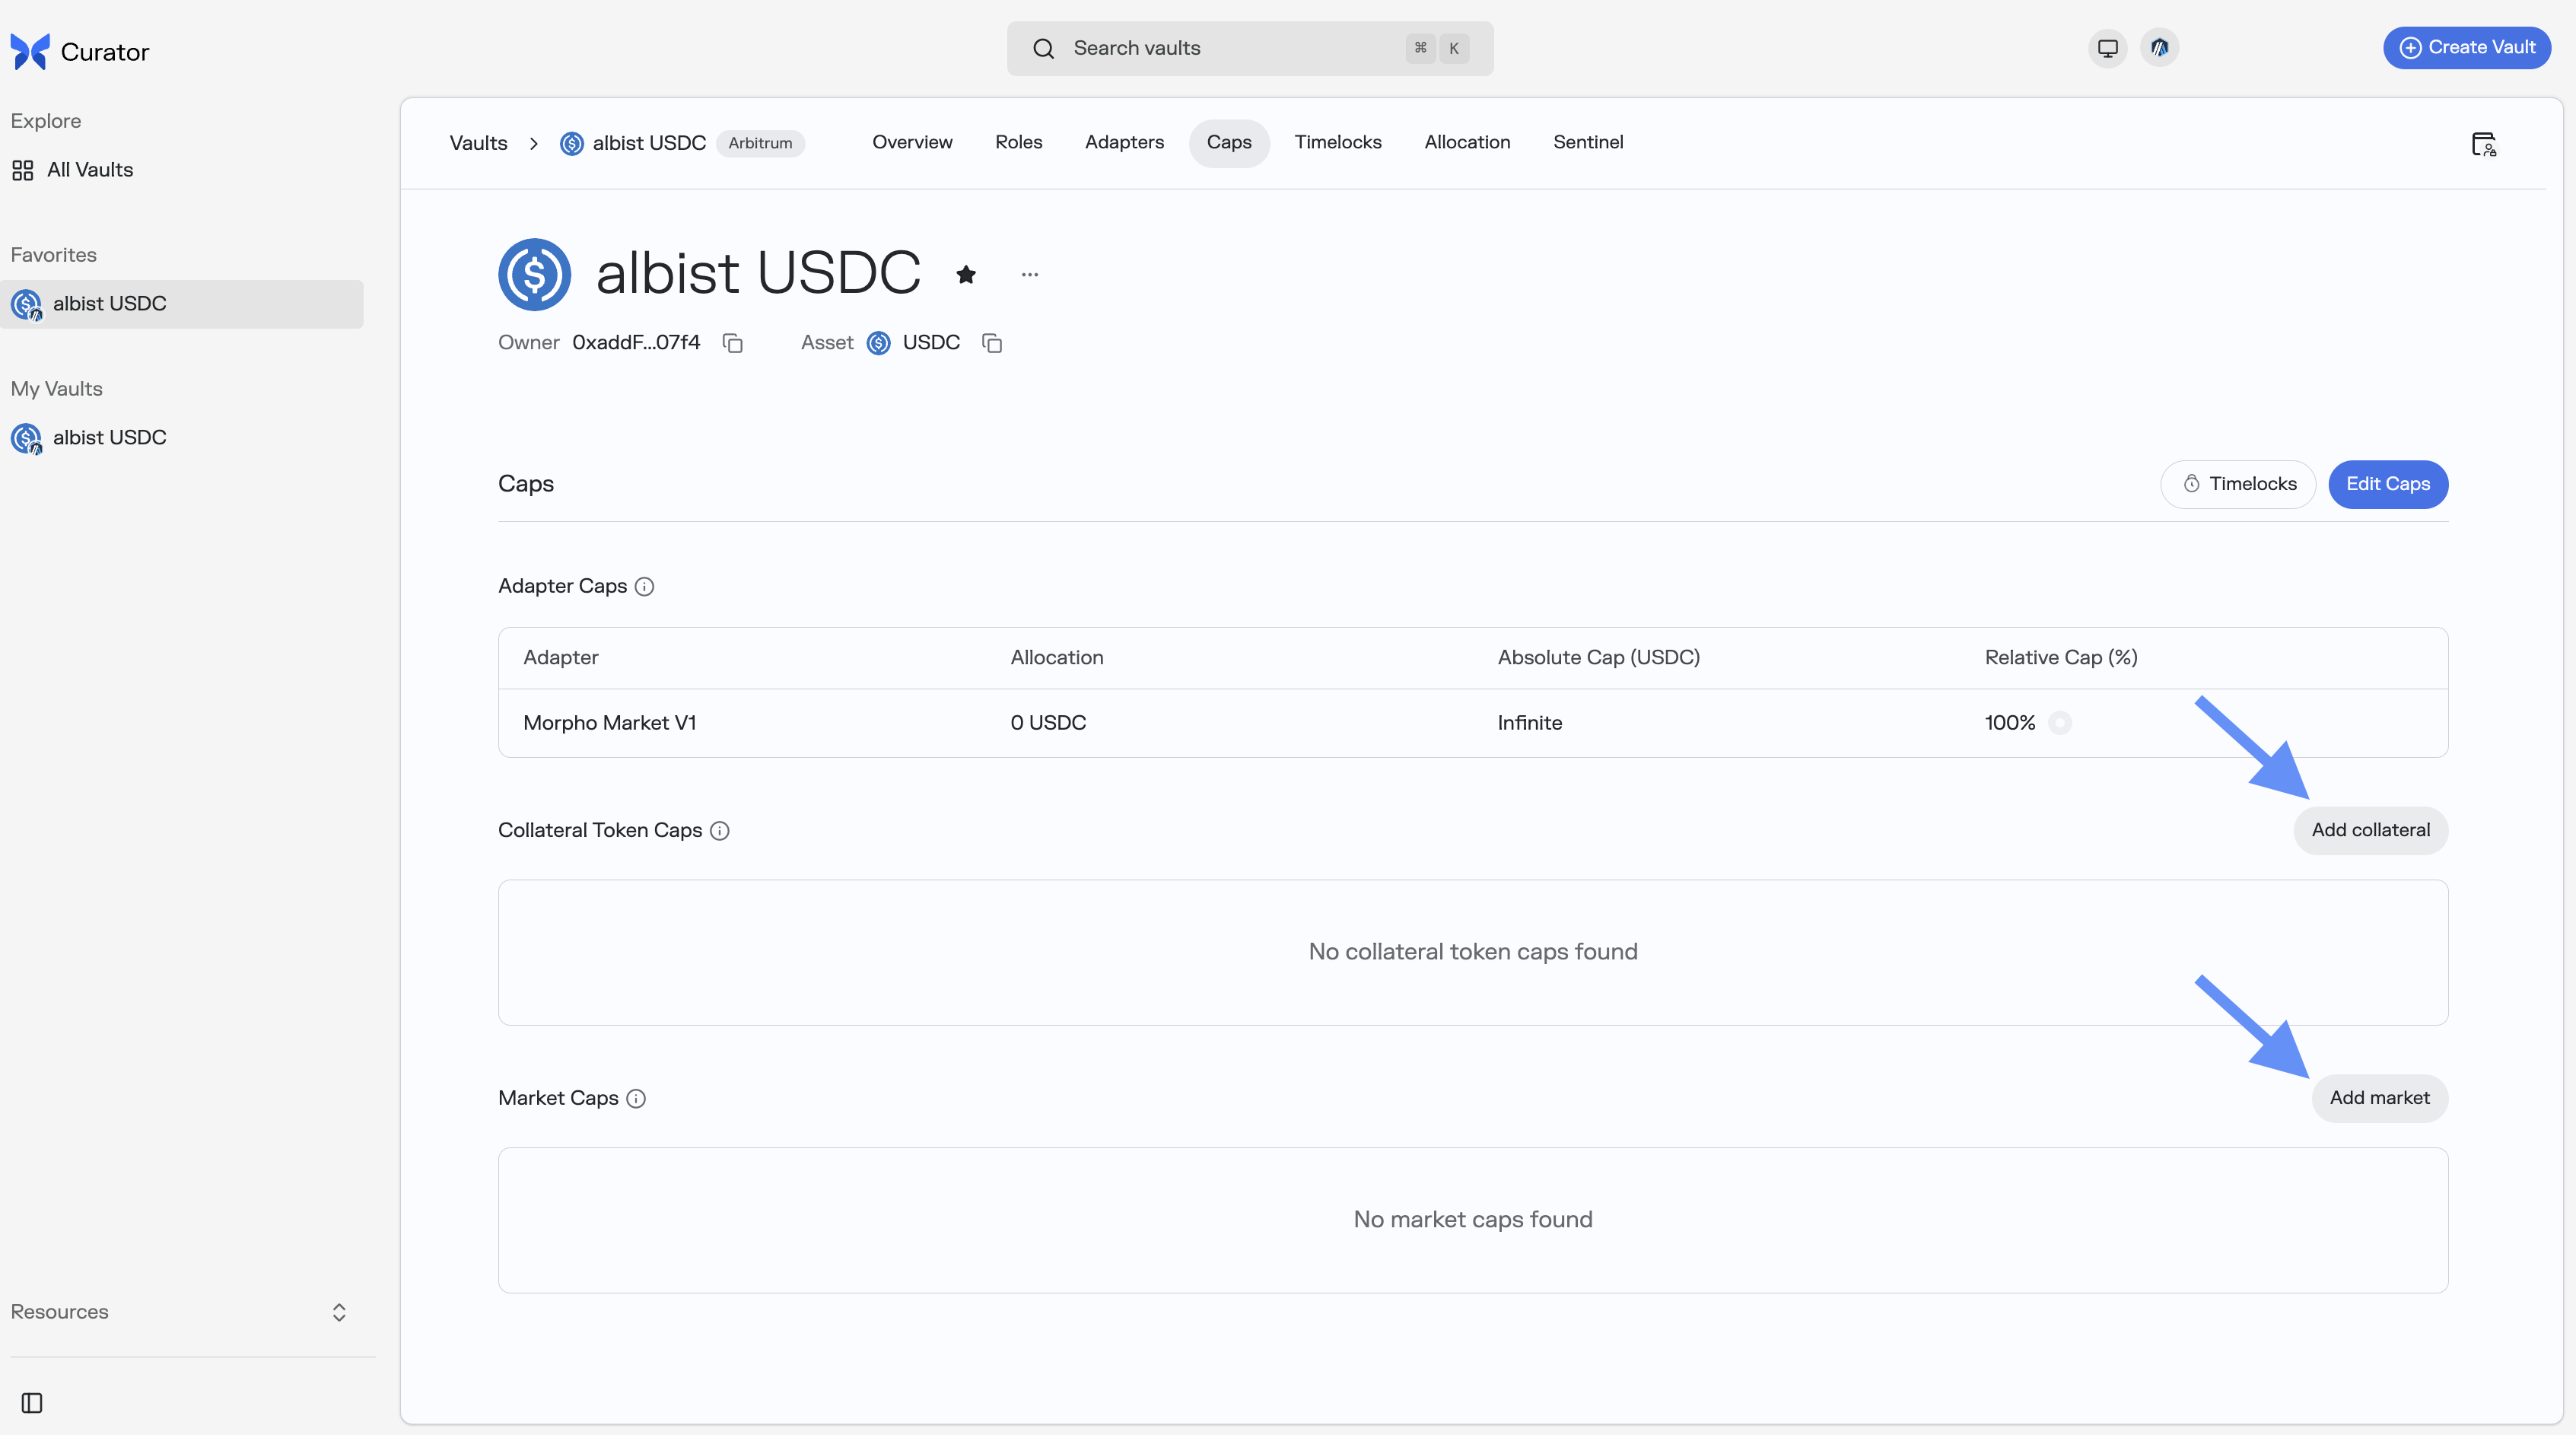Open the Arbitrum network selector icon
Viewport: 2576px width, 1435px height.
(2159, 48)
